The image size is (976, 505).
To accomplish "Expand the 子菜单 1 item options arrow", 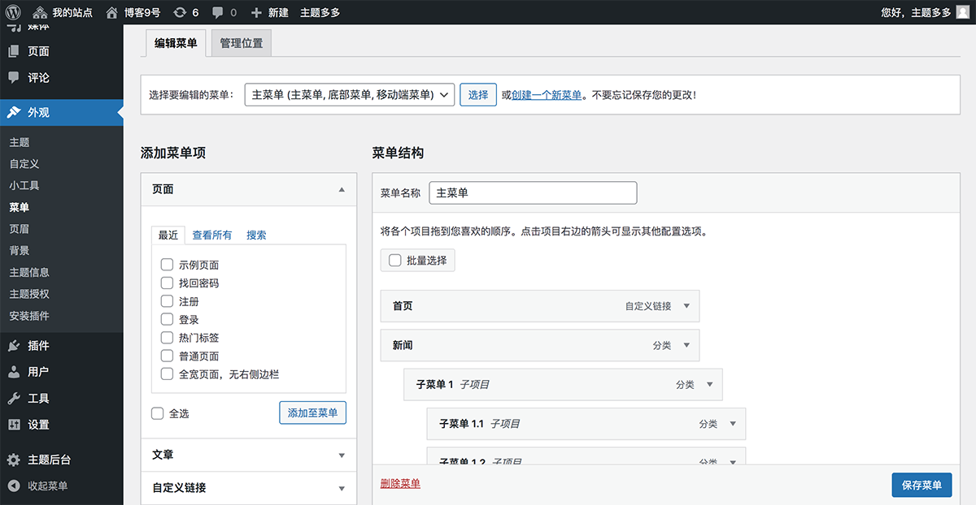I will pyautogui.click(x=709, y=385).
